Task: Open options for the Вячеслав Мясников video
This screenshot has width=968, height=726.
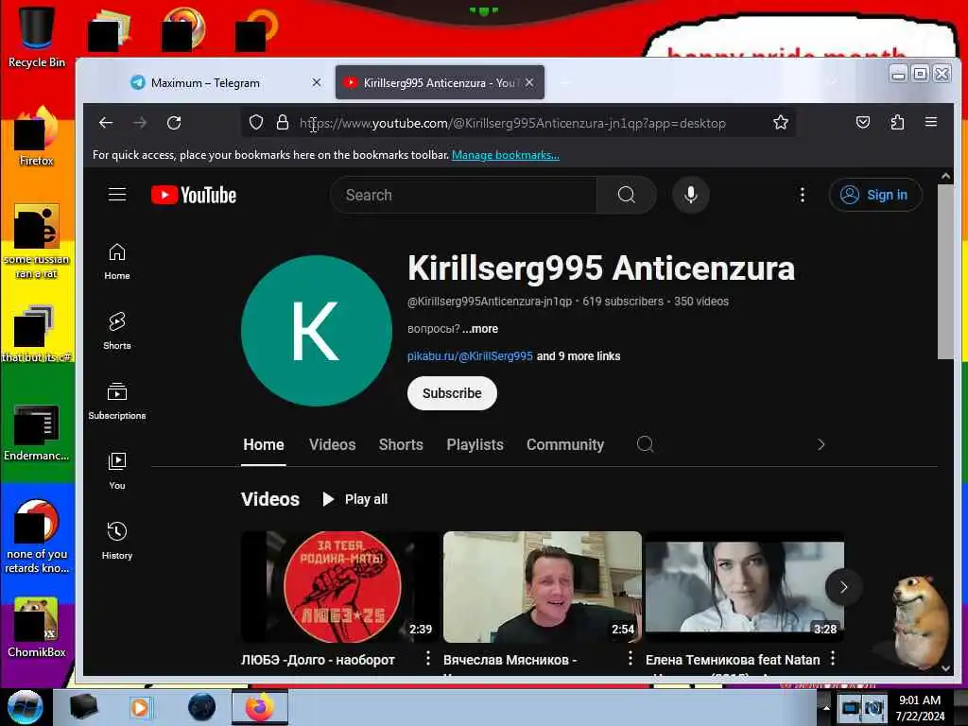Action: 631,659
